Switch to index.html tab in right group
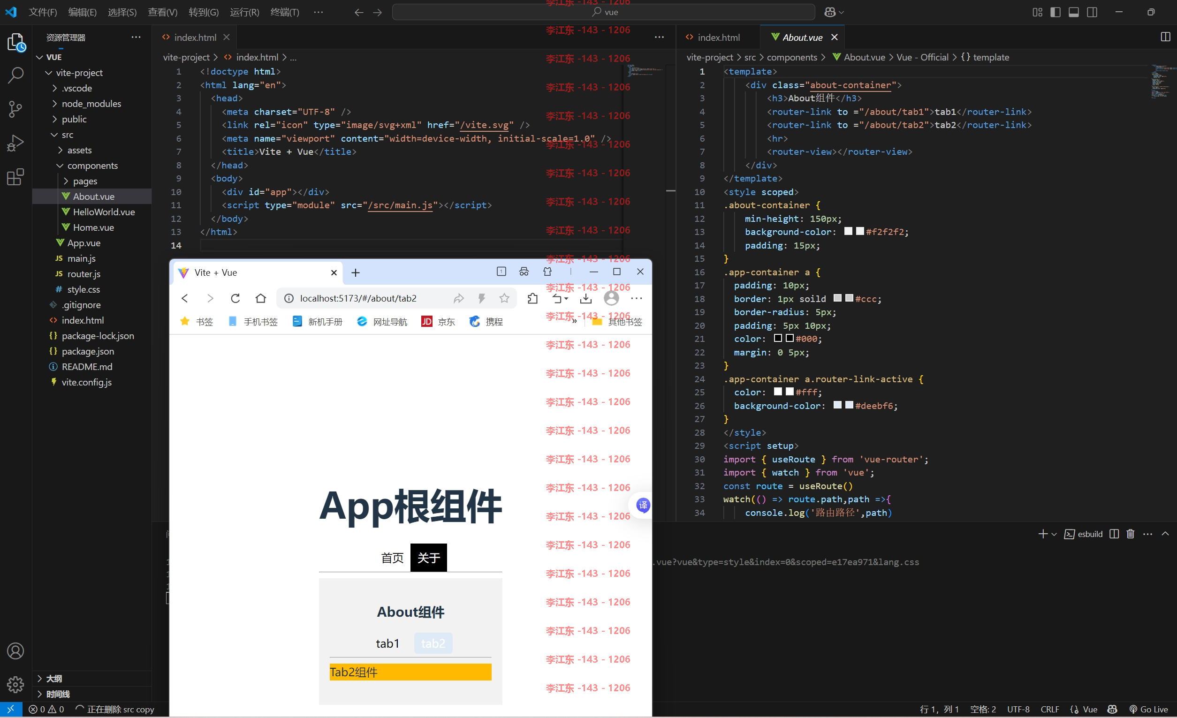Screen dimensions: 1177x718 click(718, 37)
